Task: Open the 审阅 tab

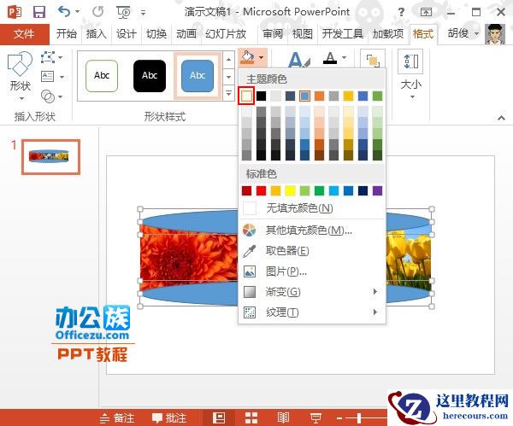Action: point(273,33)
